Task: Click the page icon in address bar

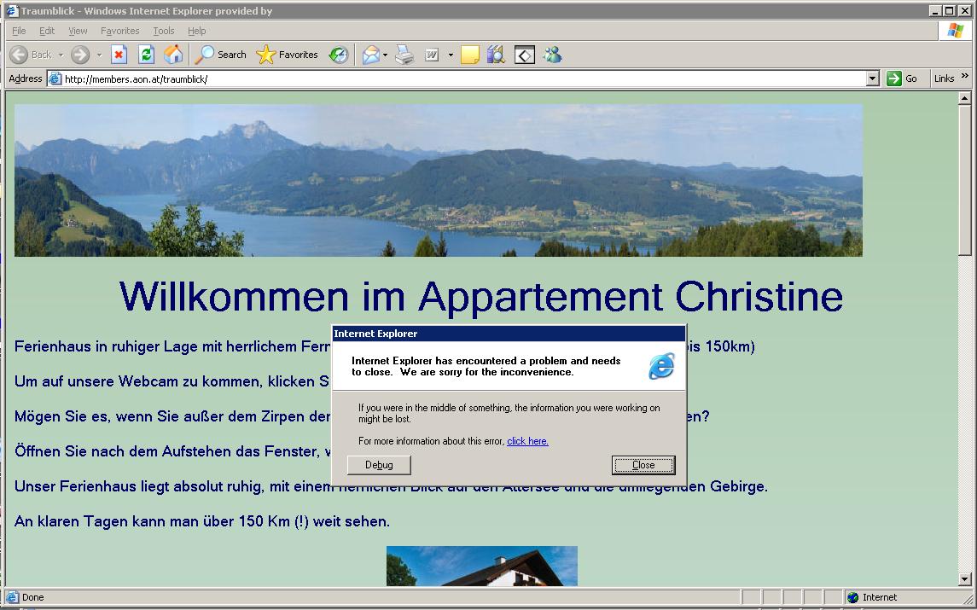Action: tap(55, 78)
